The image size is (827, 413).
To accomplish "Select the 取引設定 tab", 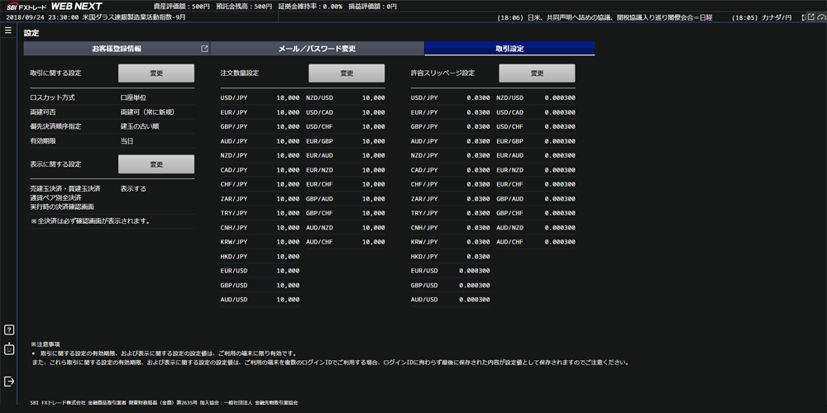I will click(509, 49).
